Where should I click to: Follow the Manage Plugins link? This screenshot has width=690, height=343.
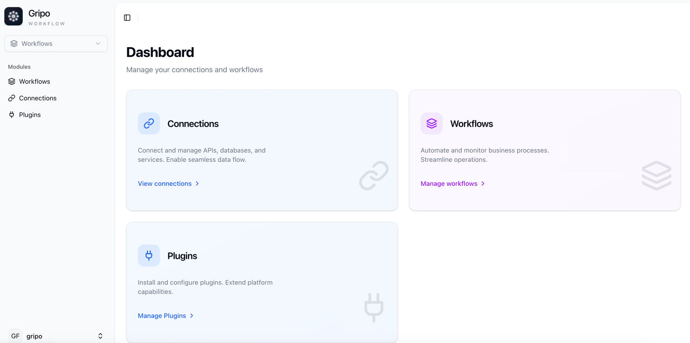[x=162, y=316]
